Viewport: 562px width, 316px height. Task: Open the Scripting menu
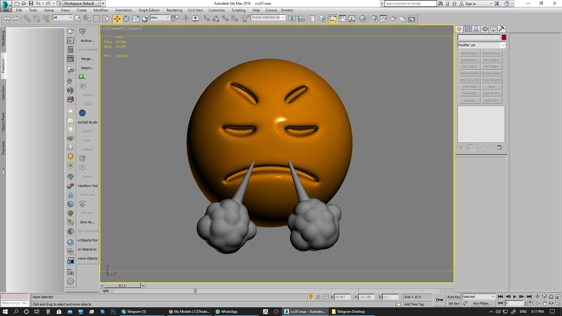pyautogui.click(x=239, y=10)
